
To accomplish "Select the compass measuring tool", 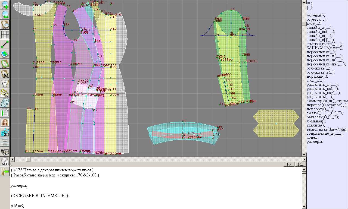I will tap(5, 83).
